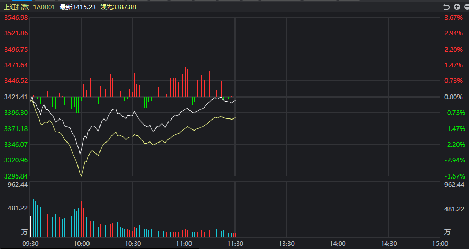Select the 上证指数 index name

(x=16, y=7)
